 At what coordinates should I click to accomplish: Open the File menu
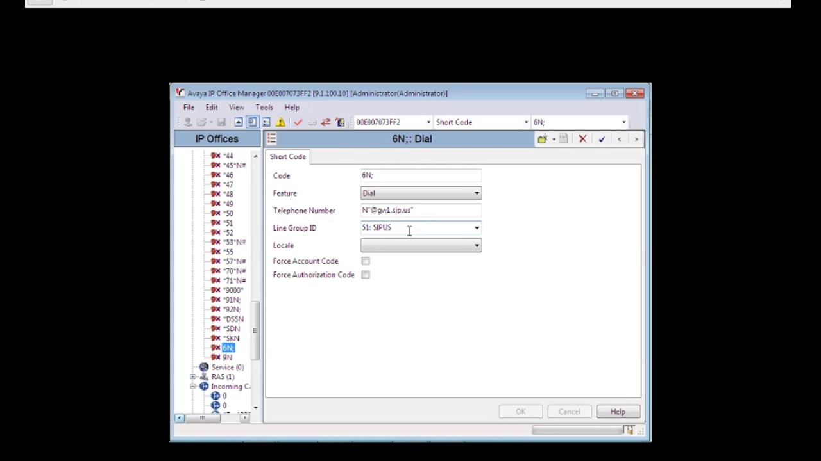point(189,108)
